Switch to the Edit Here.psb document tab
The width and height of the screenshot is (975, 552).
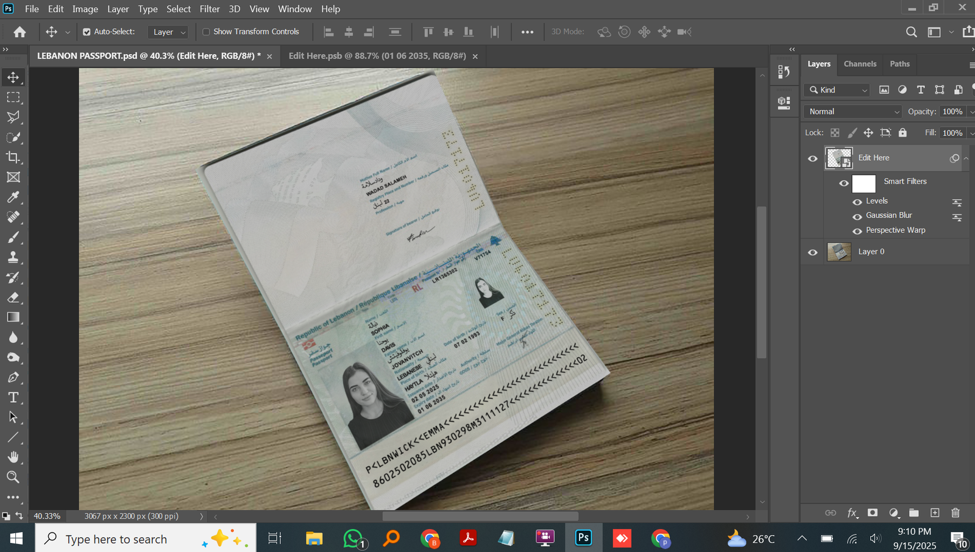click(377, 56)
